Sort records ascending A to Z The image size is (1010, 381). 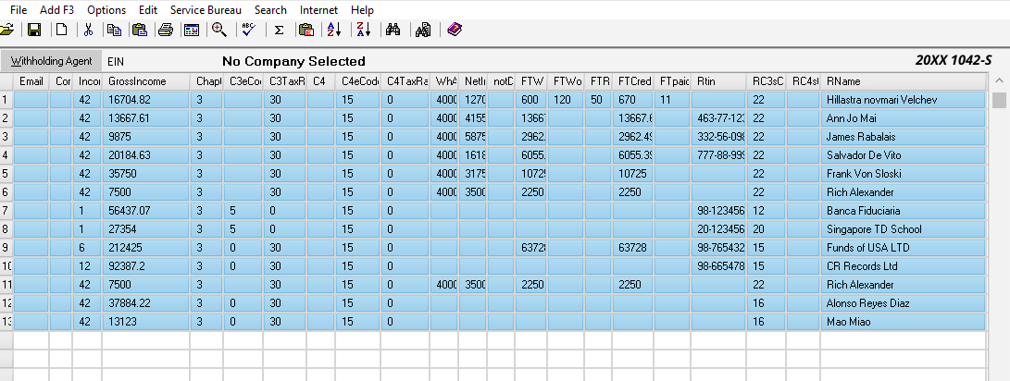point(334,30)
